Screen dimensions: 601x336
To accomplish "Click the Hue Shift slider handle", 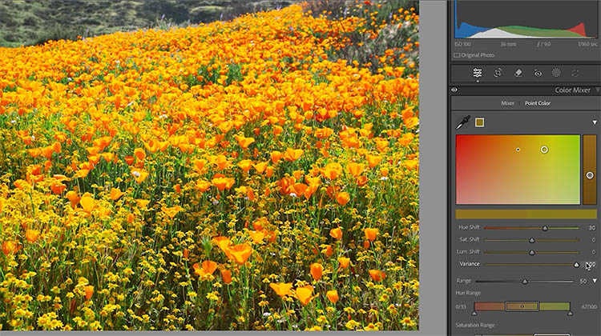I will 545,228.
